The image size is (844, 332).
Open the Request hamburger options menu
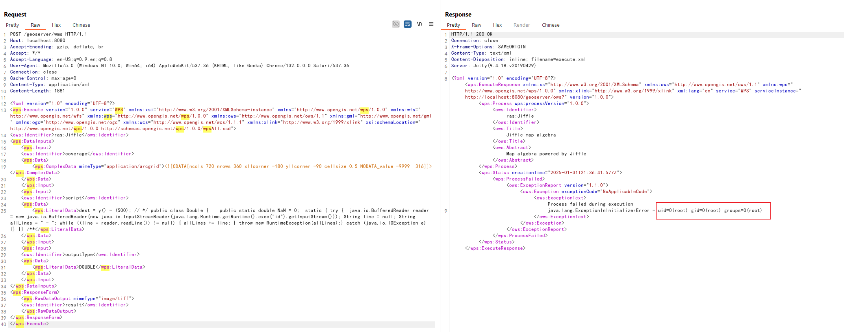pyautogui.click(x=431, y=24)
